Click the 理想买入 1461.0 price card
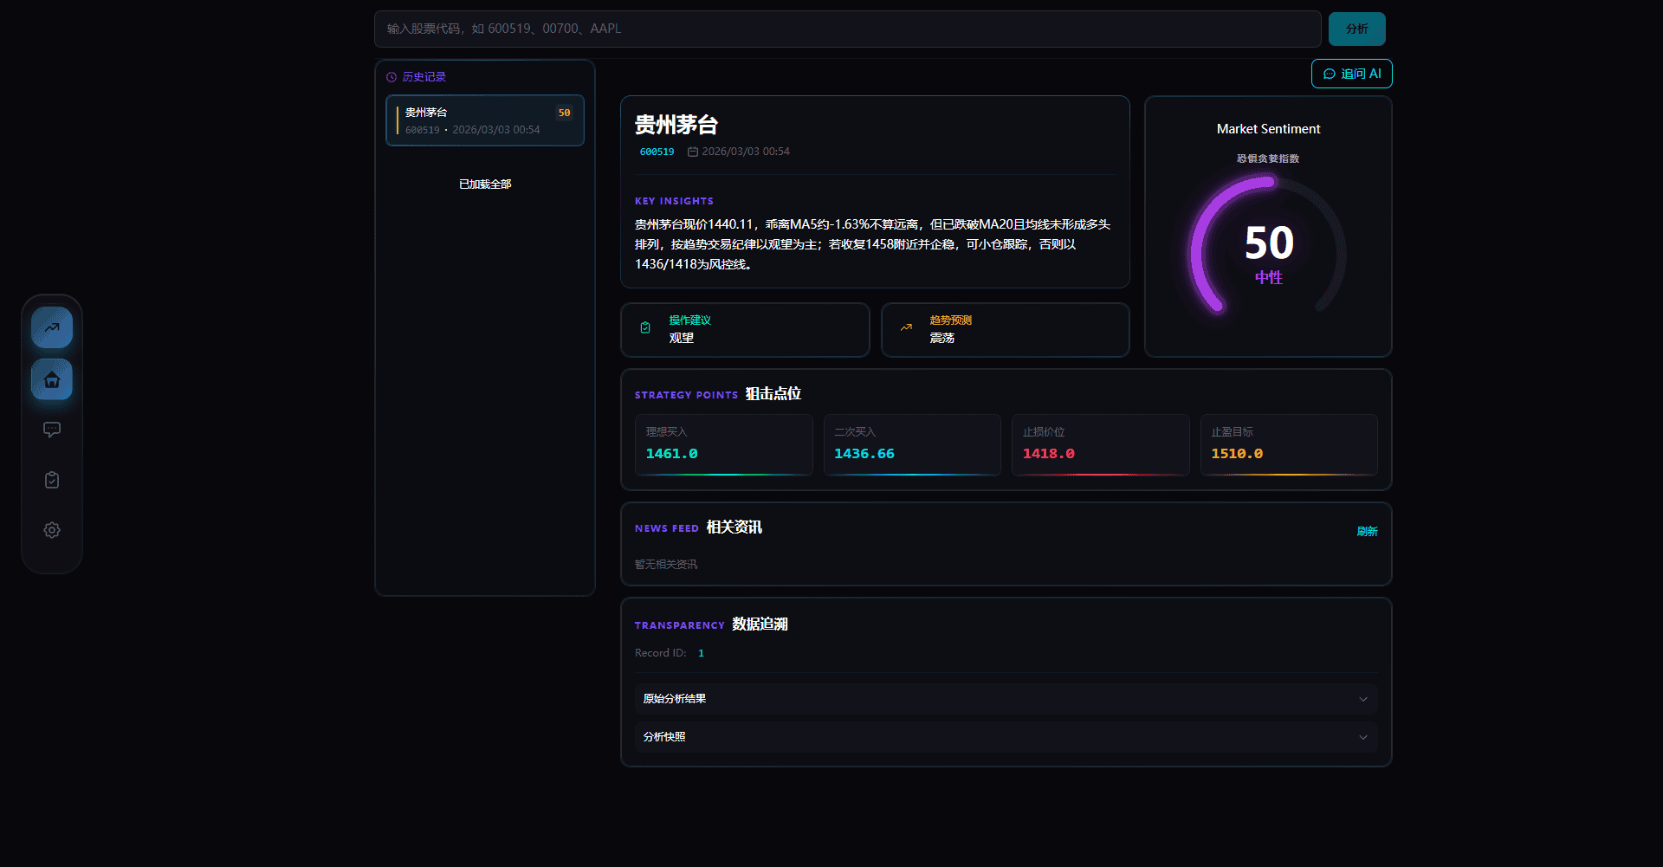 (723, 444)
